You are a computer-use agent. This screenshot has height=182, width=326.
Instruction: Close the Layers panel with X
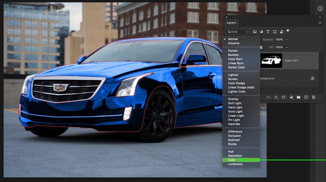(x=227, y=17)
